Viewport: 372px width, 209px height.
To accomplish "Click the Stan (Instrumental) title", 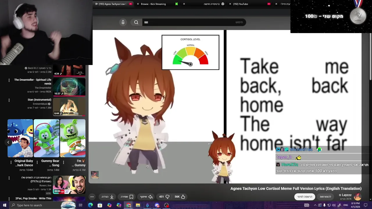I will (39, 100).
